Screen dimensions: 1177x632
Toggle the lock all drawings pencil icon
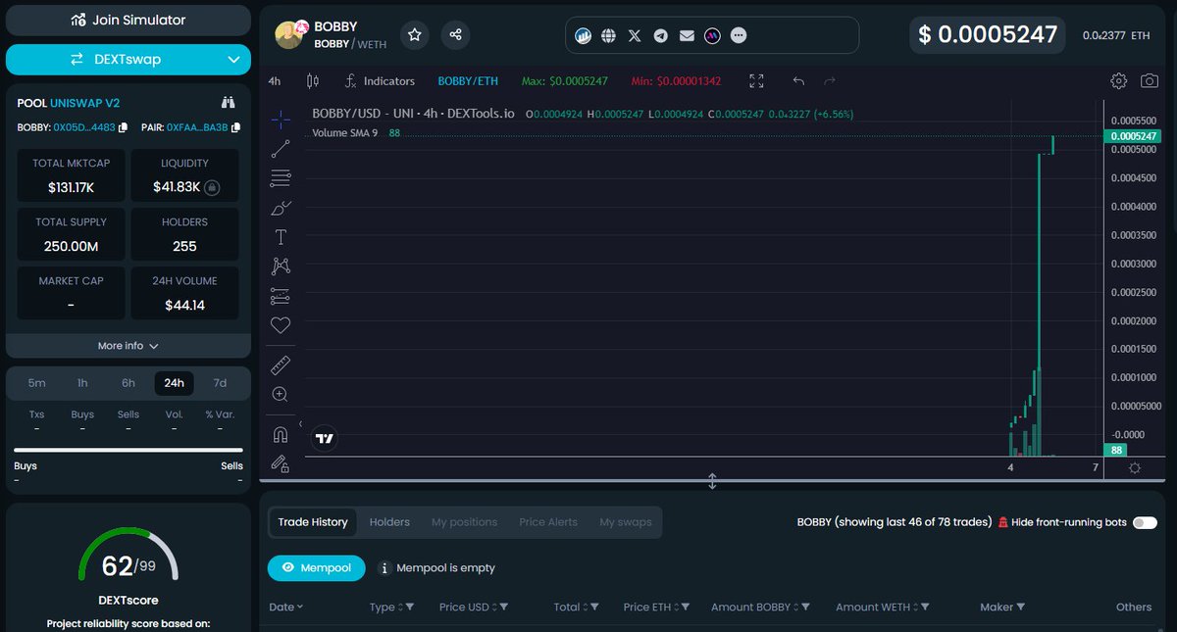click(281, 462)
